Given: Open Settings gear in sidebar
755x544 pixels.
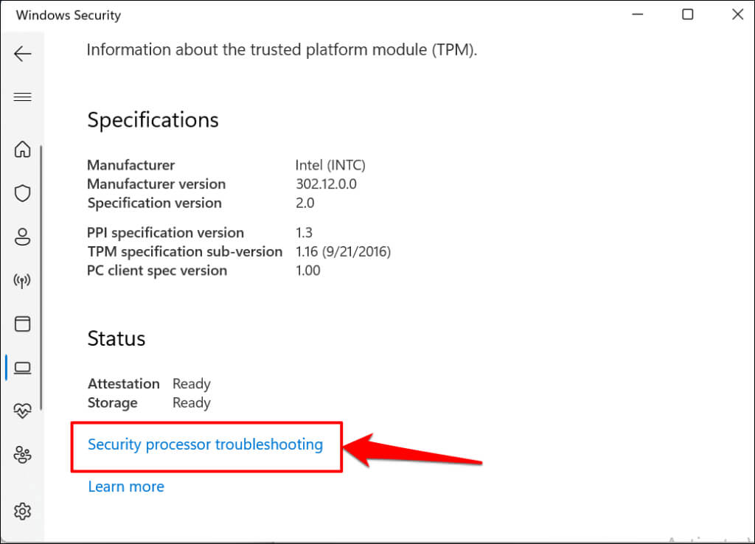Looking at the screenshot, I should click(23, 510).
